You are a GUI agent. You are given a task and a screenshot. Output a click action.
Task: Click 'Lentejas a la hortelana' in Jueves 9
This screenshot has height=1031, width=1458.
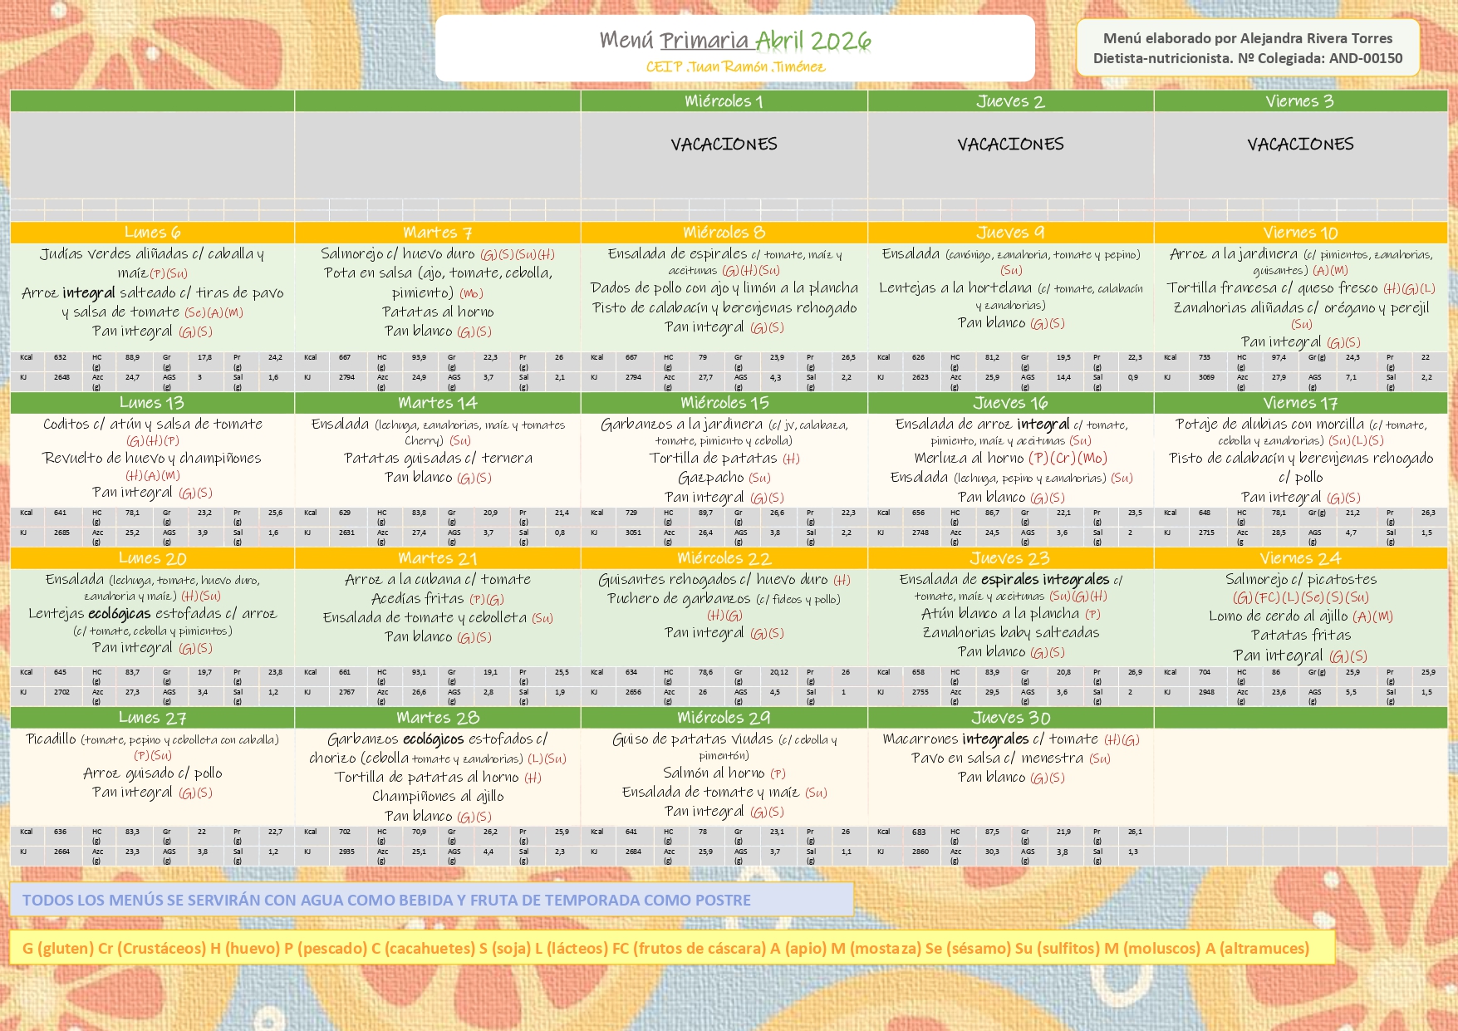[955, 288]
